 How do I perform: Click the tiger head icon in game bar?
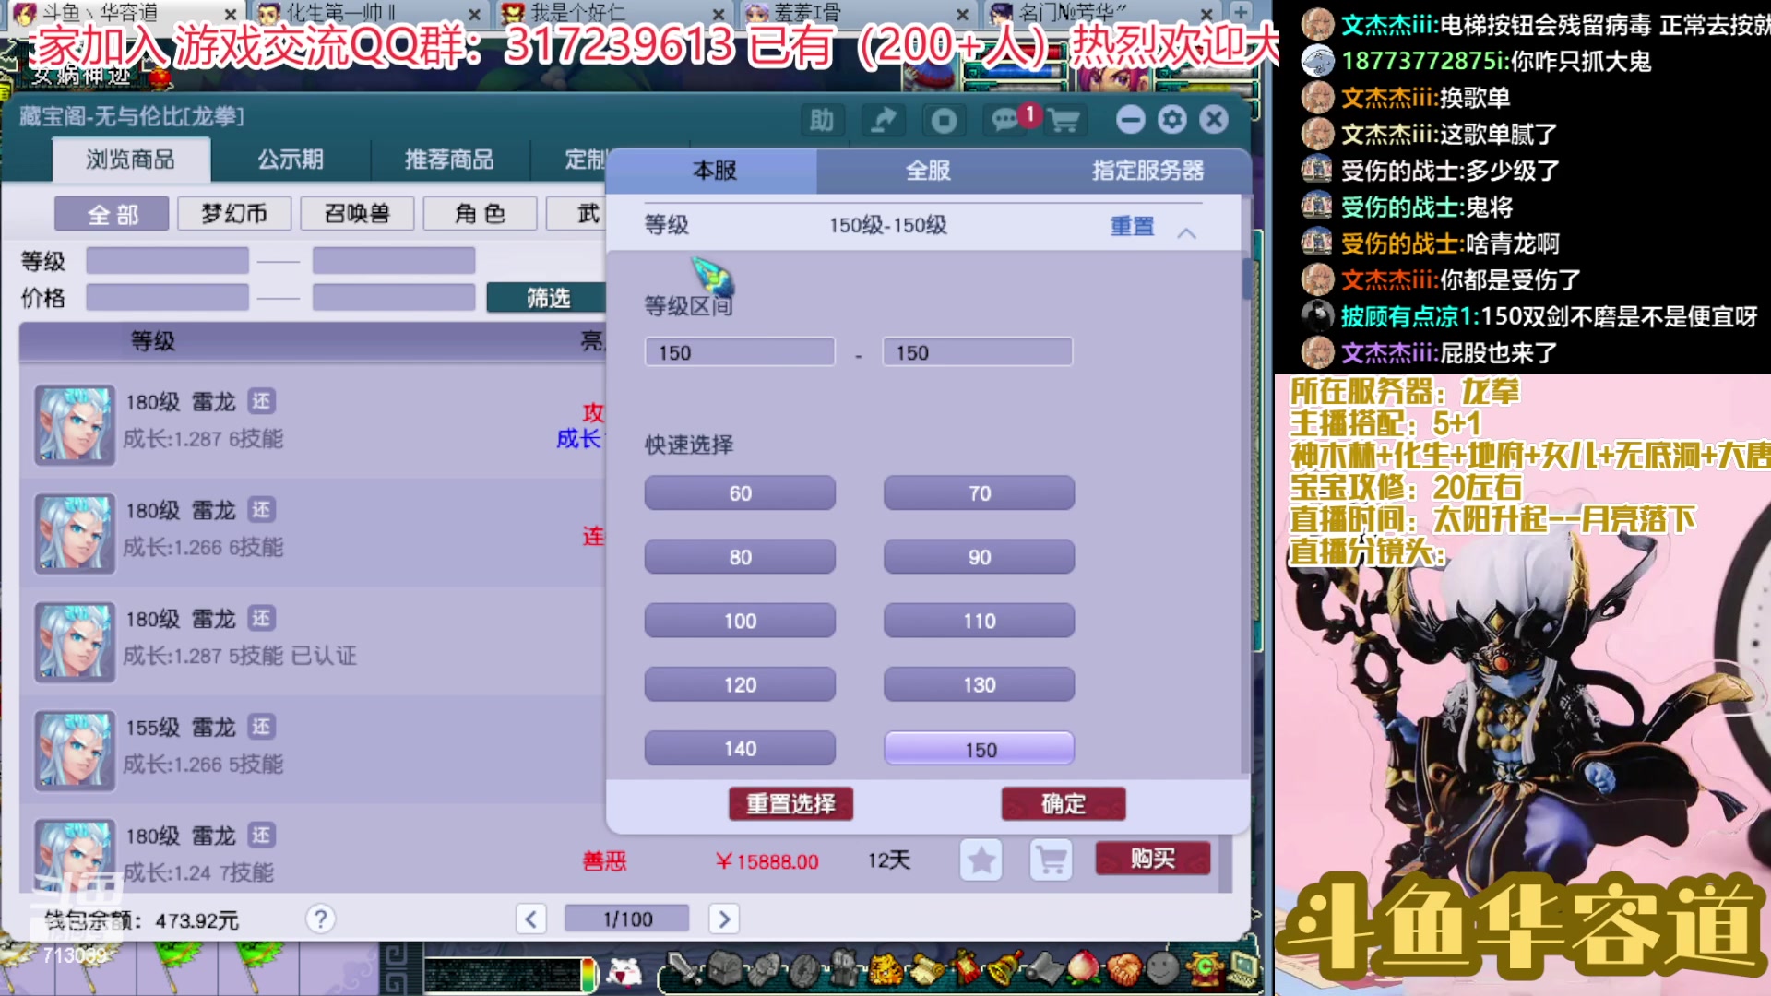pyautogui.click(x=886, y=969)
